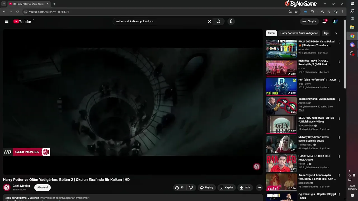The height and width of the screenshot is (201, 358).
Task: Open the notifications bell
Action: pyautogui.click(x=324, y=21)
